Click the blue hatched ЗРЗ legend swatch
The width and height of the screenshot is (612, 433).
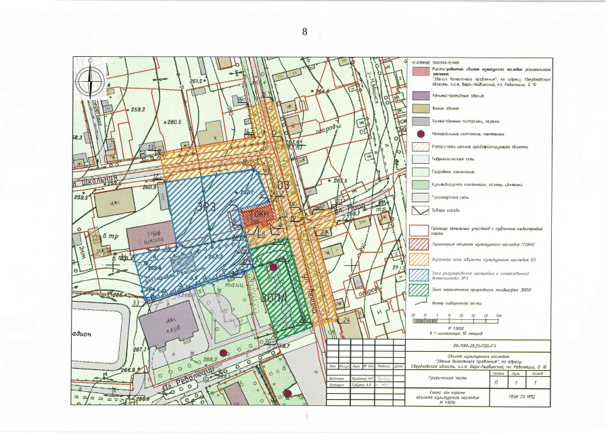pyautogui.click(x=417, y=274)
